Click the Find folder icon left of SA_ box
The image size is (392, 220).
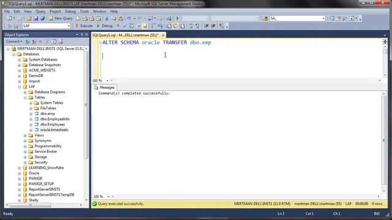pyautogui.click(x=265, y=18)
